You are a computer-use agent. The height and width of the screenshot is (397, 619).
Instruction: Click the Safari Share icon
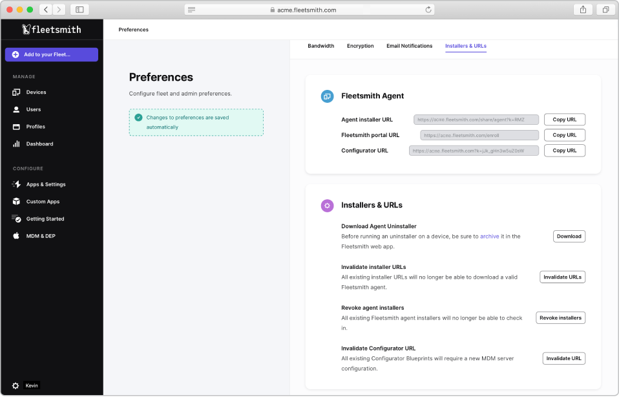pos(583,10)
